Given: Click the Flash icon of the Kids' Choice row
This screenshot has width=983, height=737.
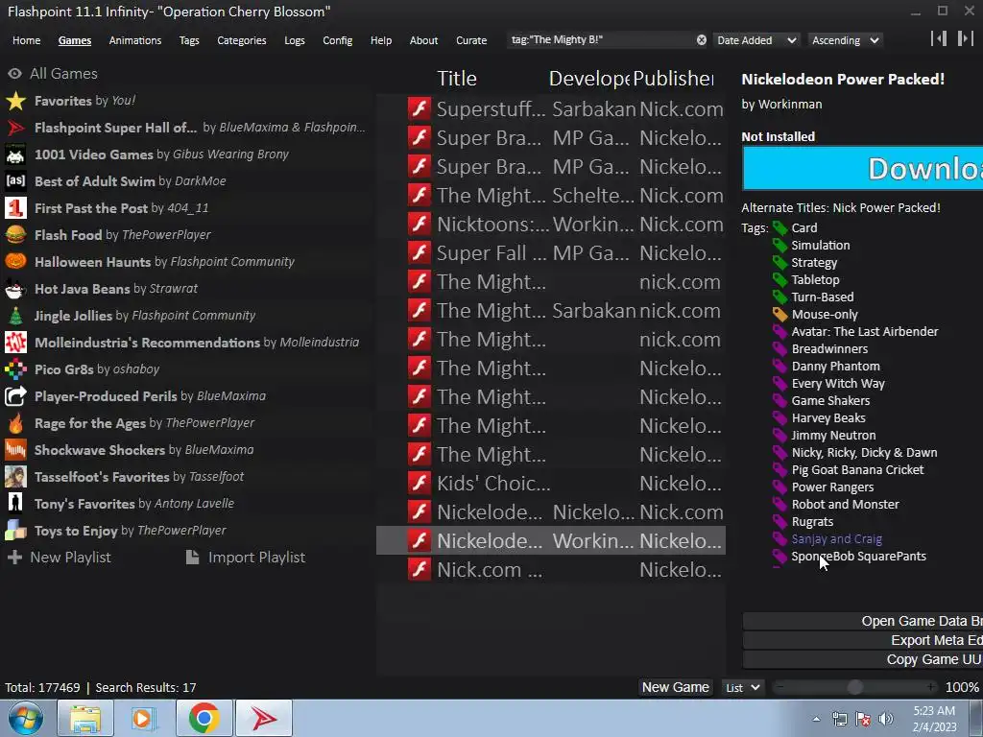Looking at the screenshot, I should click(420, 483).
